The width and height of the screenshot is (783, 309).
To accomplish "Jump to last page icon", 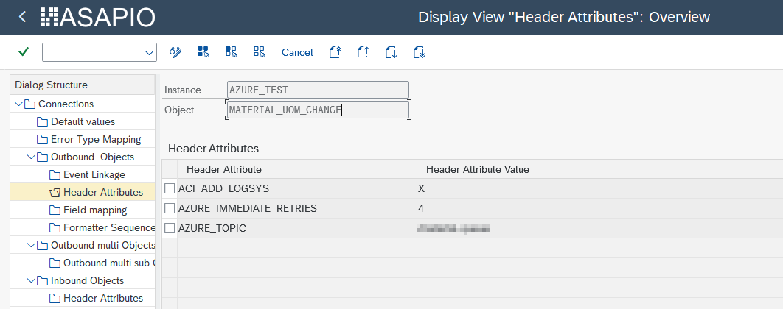I will coord(419,51).
